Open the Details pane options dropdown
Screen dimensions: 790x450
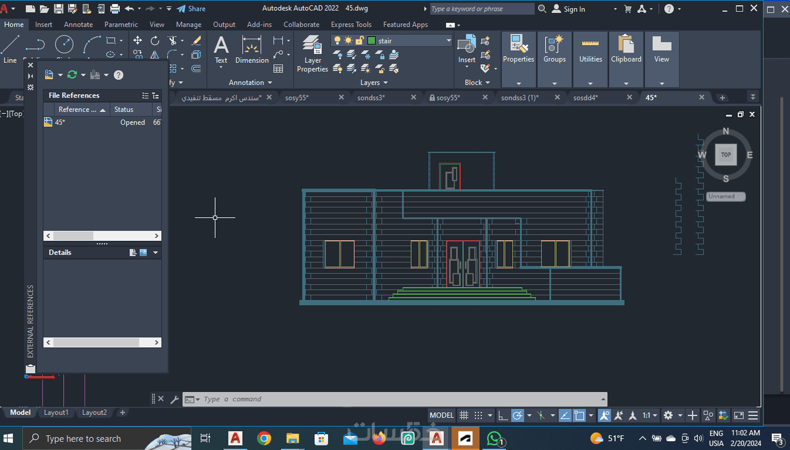coord(155,252)
